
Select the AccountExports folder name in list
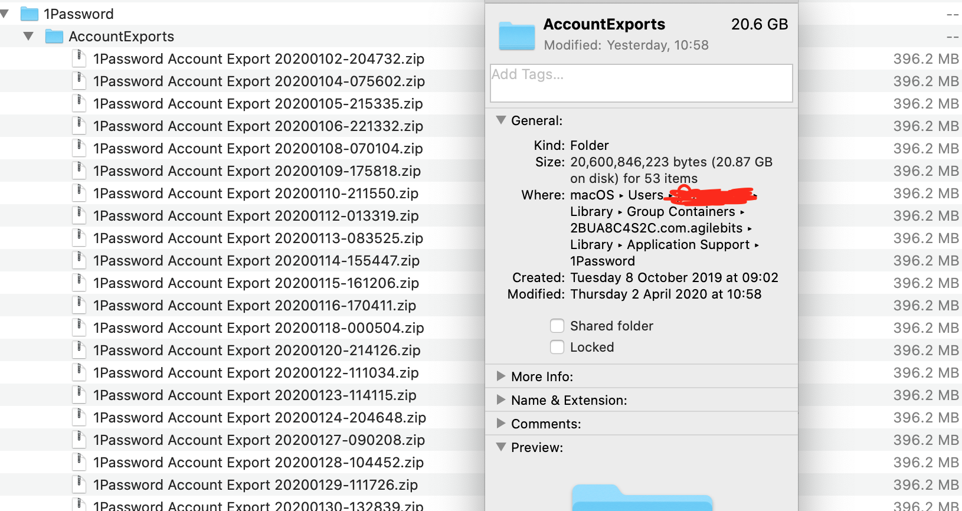(x=122, y=37)
